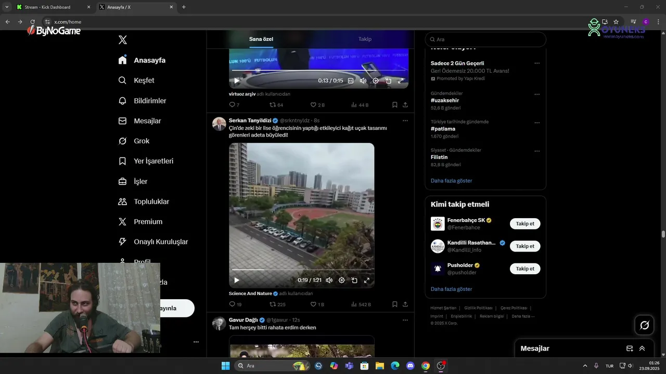The image size is (666, 374).
Task: Toggle captions on top video
Action: [351, 81]
